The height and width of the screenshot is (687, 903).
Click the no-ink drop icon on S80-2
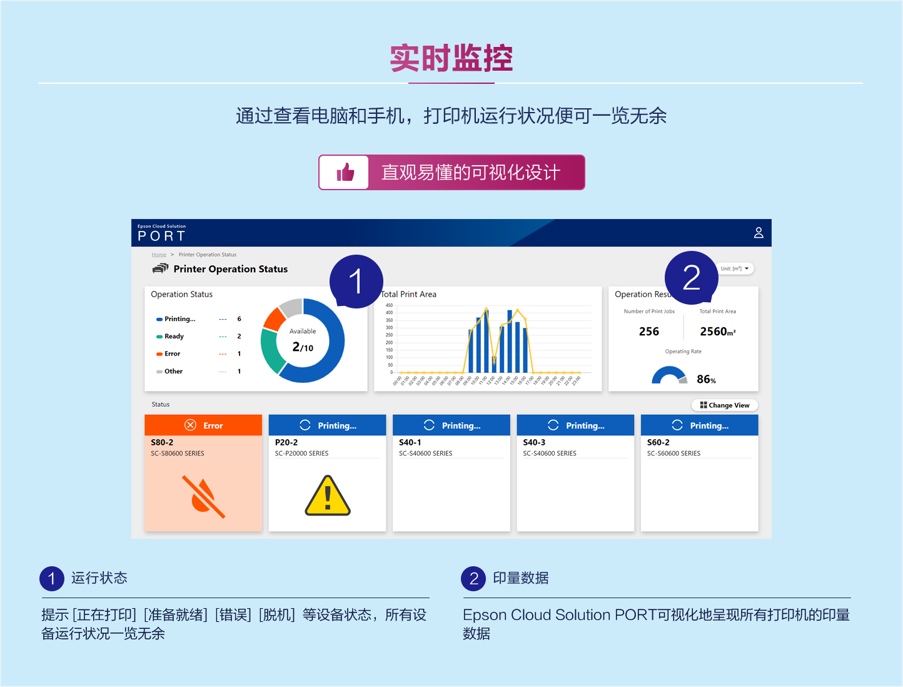tap(203, 497)
